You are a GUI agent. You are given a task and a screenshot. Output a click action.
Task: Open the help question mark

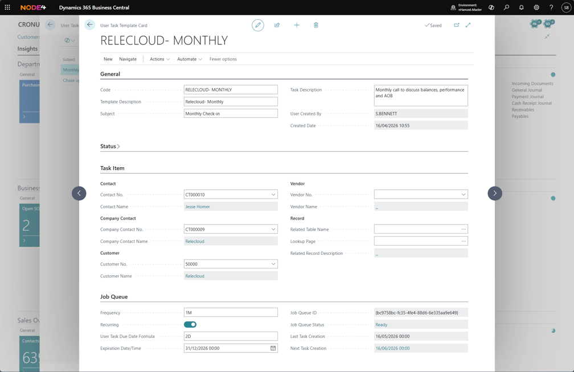551,7
